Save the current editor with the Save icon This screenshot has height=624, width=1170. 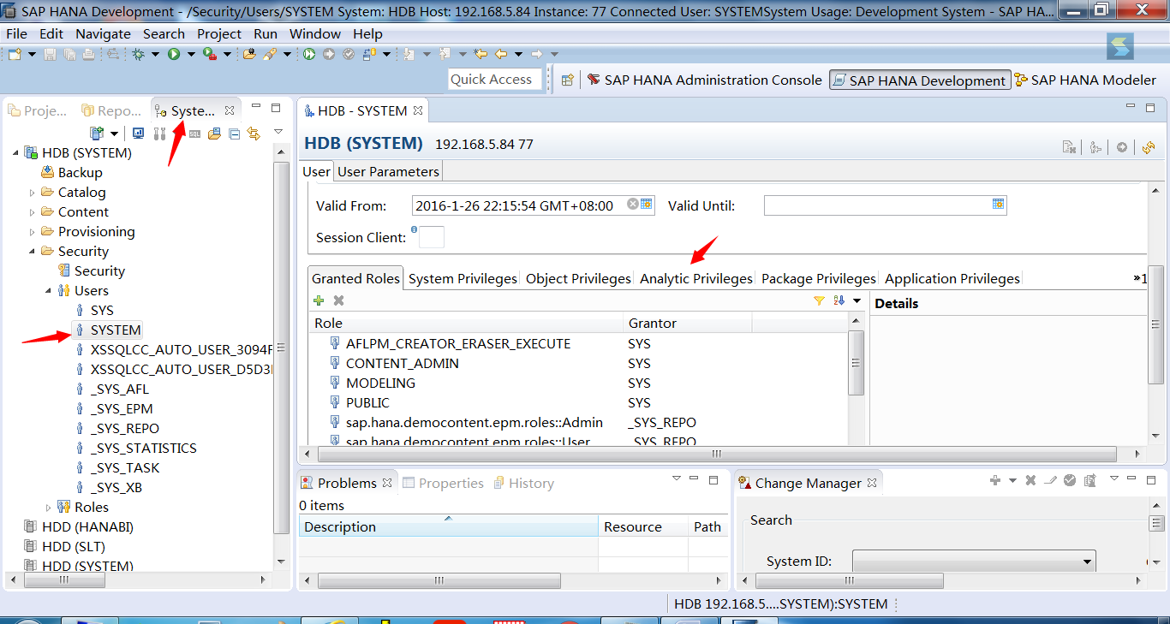point(51,53)
